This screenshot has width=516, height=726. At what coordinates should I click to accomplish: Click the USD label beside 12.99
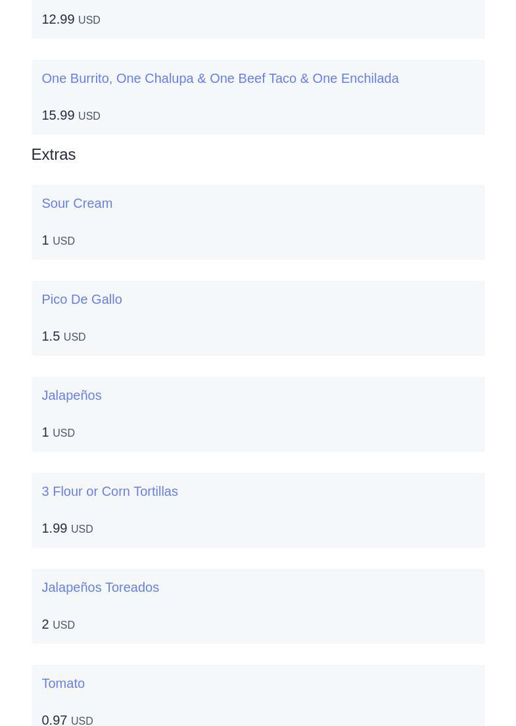[x=89, y=20]
